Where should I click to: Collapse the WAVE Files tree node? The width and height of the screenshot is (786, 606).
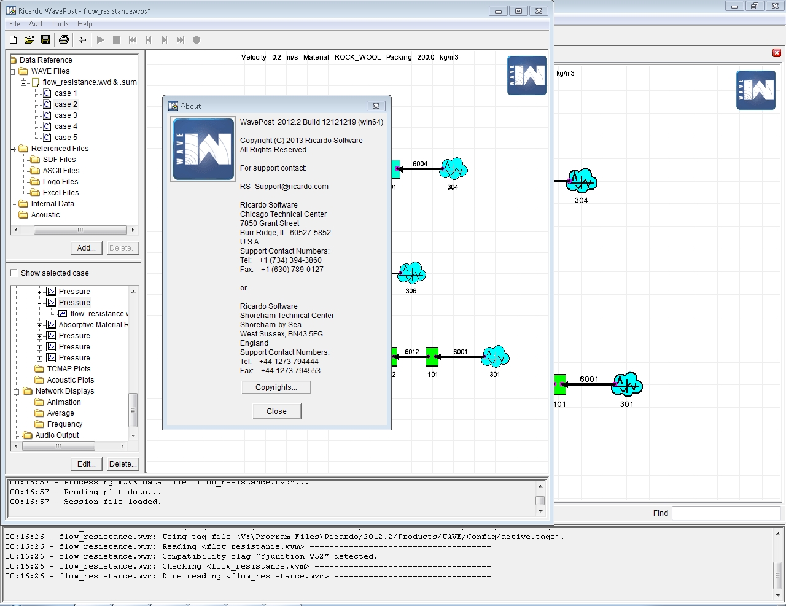[x=13, y=71]
